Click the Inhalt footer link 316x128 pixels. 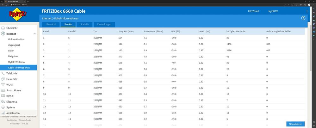[22, 117]
